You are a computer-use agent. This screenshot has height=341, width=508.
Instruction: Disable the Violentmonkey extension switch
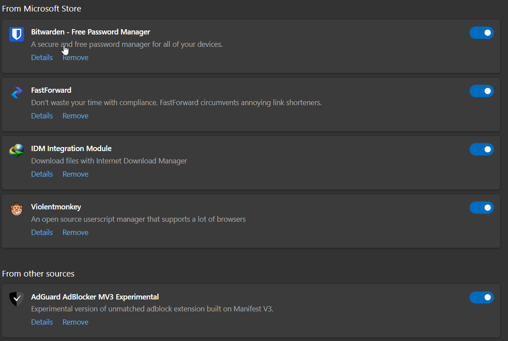(481, 208)
